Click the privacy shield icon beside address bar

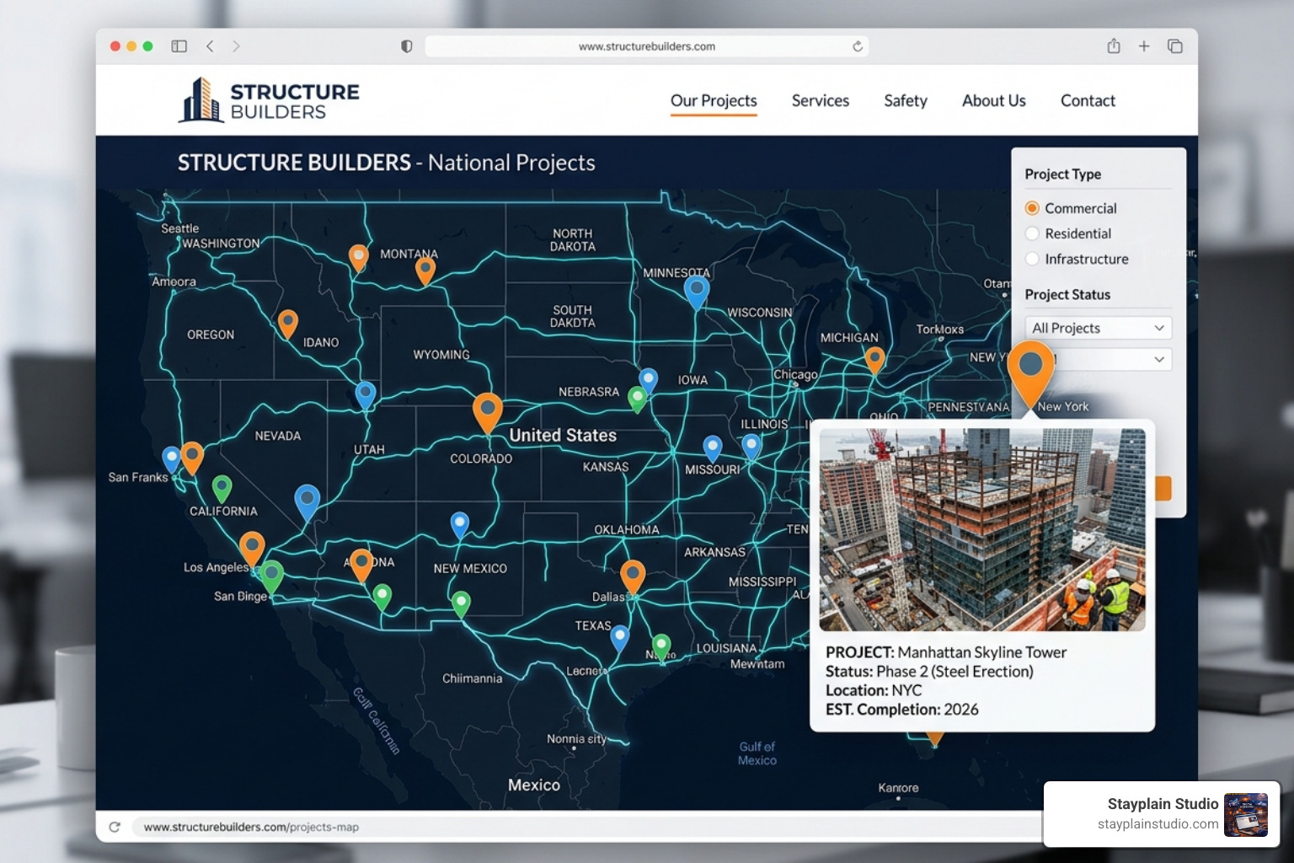click(x=407, y=46)
